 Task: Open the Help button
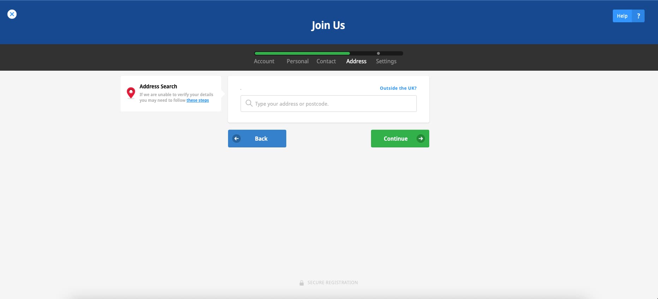click(622, 16)
